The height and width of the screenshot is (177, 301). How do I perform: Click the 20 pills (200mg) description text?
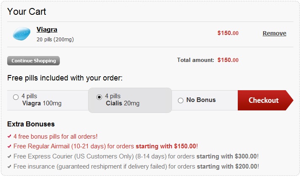tap(55, 39)
